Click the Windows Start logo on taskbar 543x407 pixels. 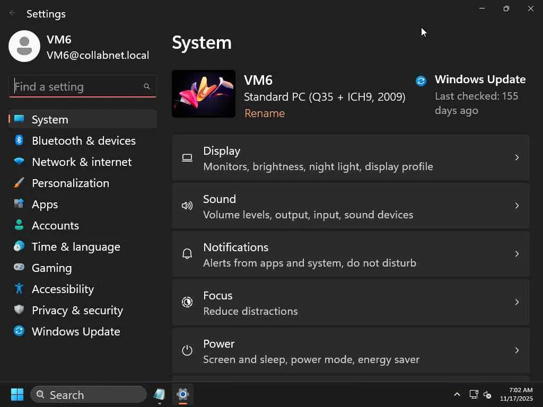tap(17, 395)
